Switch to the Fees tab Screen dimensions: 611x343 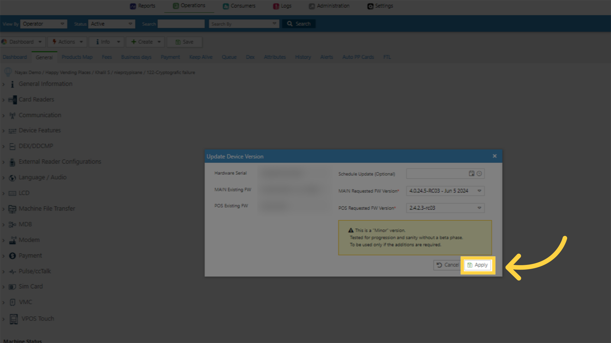(x=107, y=57)
